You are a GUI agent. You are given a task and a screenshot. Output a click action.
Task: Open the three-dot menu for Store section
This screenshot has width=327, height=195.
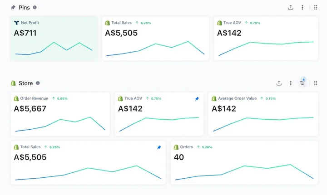tap(291, 83)
